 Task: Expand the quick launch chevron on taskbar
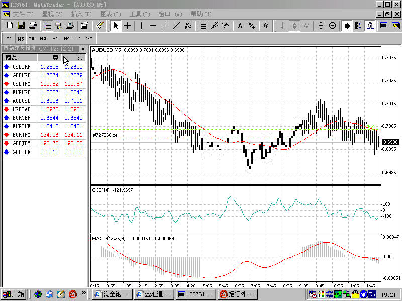click(x=83, y=293)
